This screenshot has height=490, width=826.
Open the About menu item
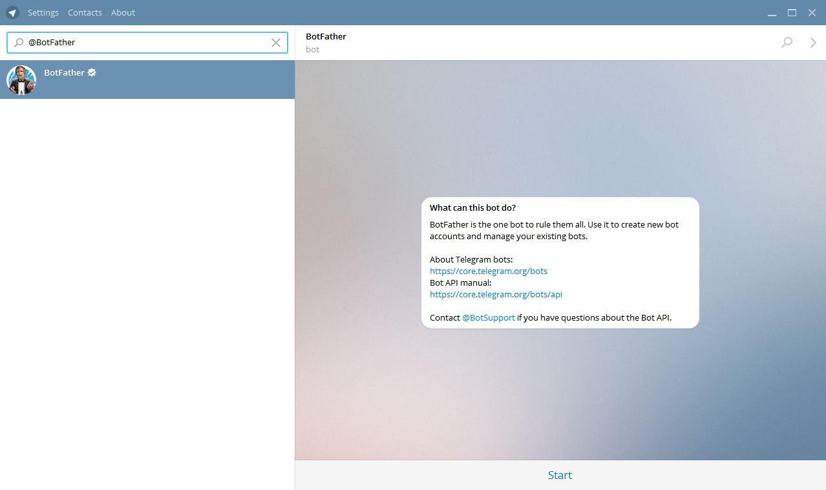[x=123, y=13]
